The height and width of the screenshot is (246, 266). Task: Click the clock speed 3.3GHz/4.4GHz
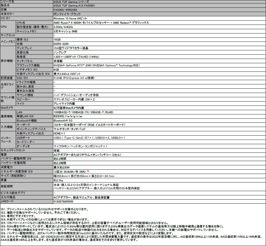(x=63, y=27)
